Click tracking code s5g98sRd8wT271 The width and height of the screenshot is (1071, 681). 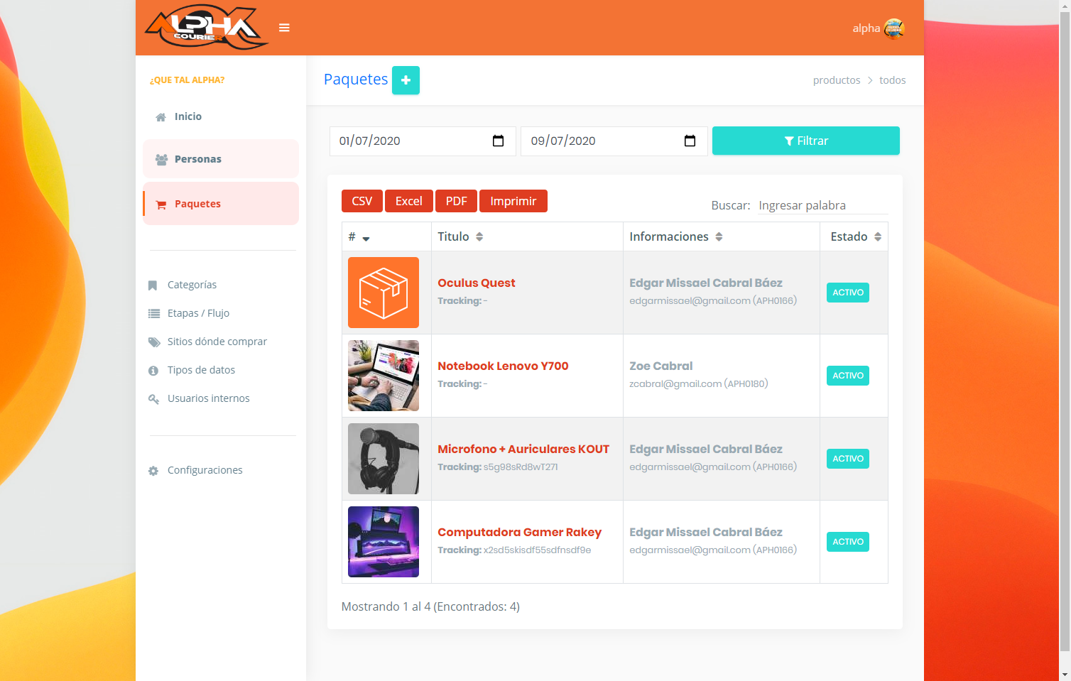pyautogui.click(x=521, y=467)
